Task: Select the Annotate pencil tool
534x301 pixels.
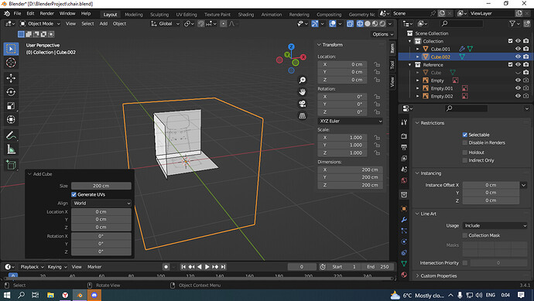Action: [11, 135]
